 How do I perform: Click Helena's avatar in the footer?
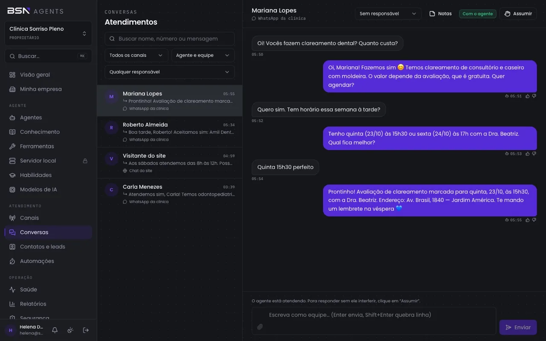[x=11, y=330]
